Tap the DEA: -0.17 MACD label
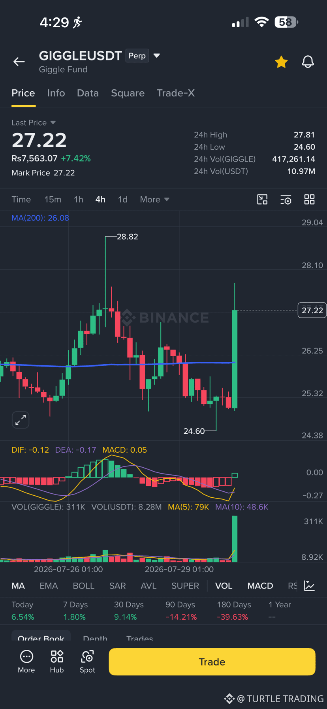 (75, 450)
